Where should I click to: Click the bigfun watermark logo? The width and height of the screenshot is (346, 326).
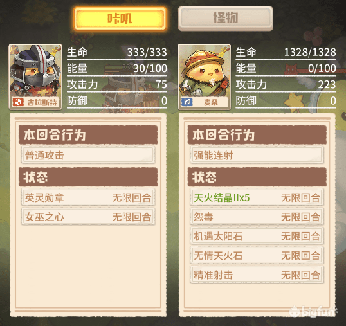(313, 312)
